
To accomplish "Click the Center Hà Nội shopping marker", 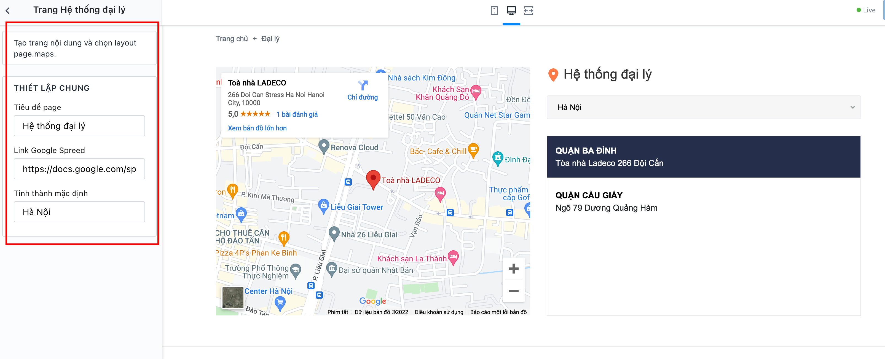I will pyautogui.click(x=280, y=303).
